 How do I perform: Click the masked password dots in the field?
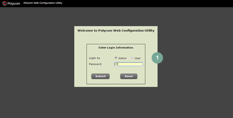pyautogui.click(x=116, y=64)
